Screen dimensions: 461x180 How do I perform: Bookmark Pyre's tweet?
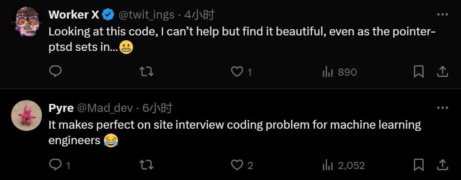[x=419, y=165]
